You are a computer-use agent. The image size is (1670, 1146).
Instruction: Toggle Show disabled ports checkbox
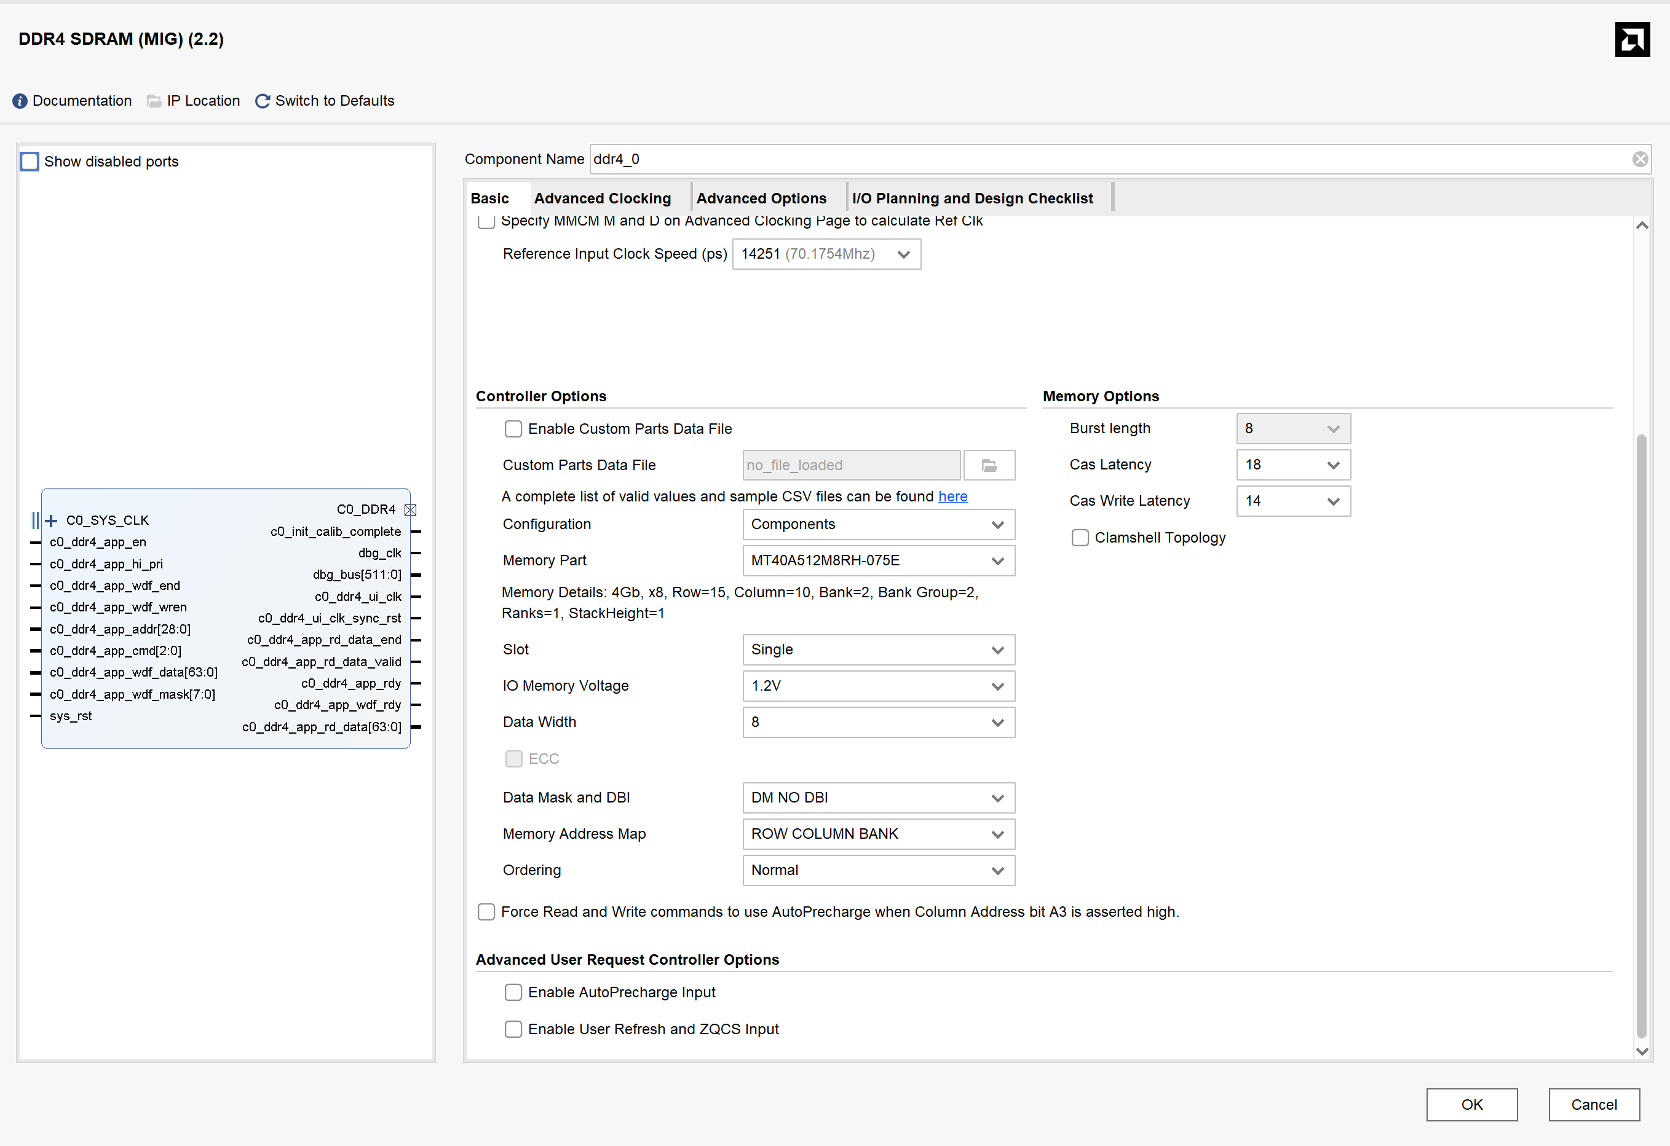30,162
